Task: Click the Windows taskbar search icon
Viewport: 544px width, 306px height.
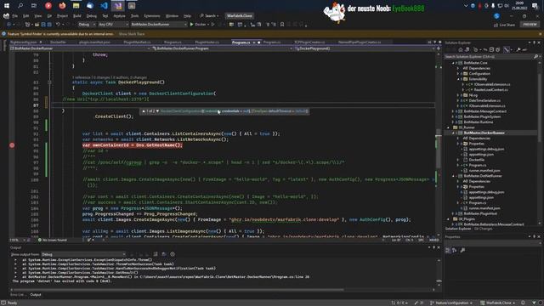Action: click(x=20, y=6)
